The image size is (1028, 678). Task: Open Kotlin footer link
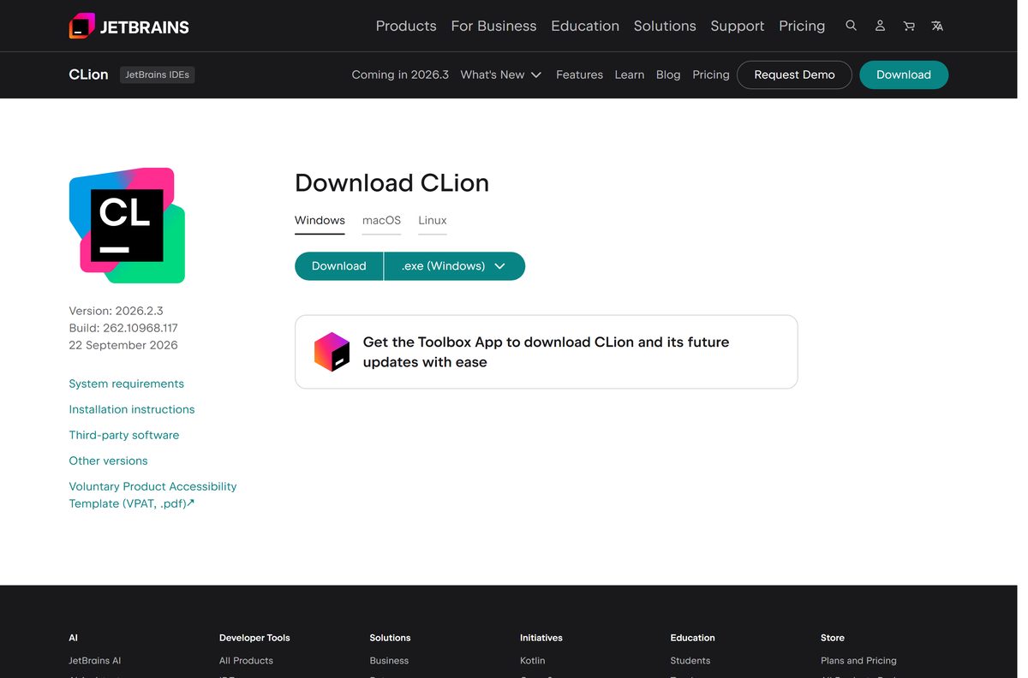tap(532, 661)
